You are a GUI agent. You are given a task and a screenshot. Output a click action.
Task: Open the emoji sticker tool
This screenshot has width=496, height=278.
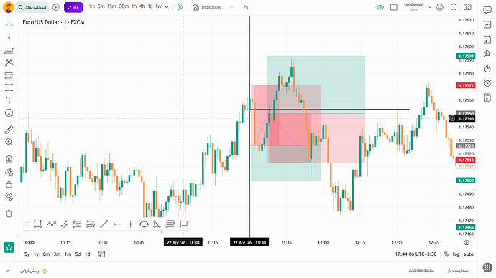tap(9, 112)
